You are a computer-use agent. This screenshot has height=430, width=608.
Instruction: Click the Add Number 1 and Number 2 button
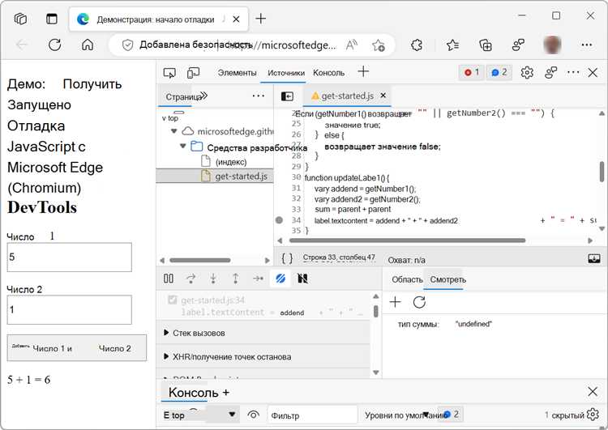pyautogui.click(x=77, y=348)
